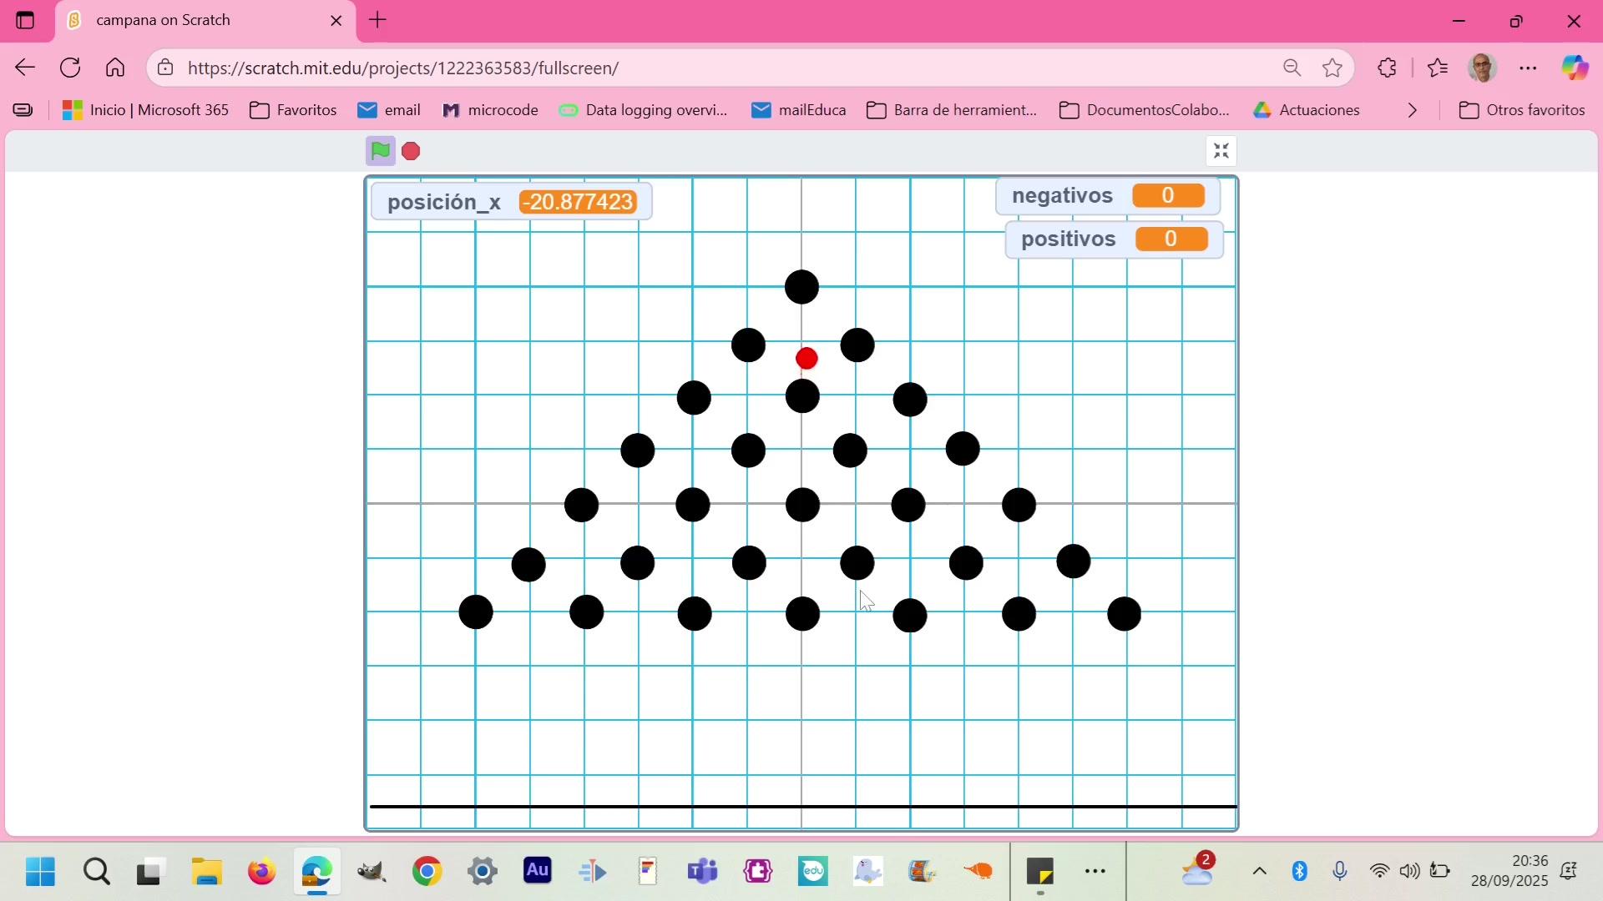Image resolution: width=1603 pixels, height=901 pixels.
Task: Select the campana on Scratch tab
Action: 192,20
